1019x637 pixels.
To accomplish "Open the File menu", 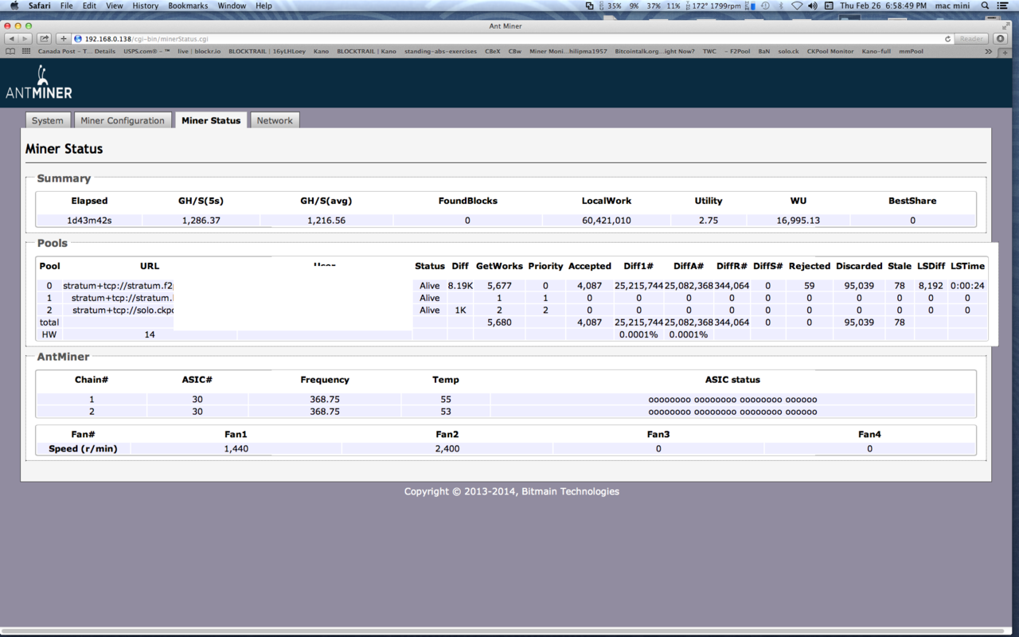I will [67, 6].
